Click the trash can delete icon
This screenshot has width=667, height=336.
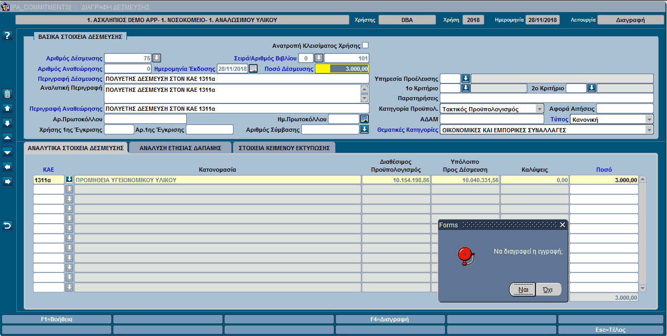(x=7, y=94)
